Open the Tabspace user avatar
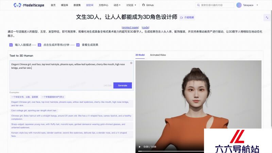272x153 pixels. coord(239,5)
